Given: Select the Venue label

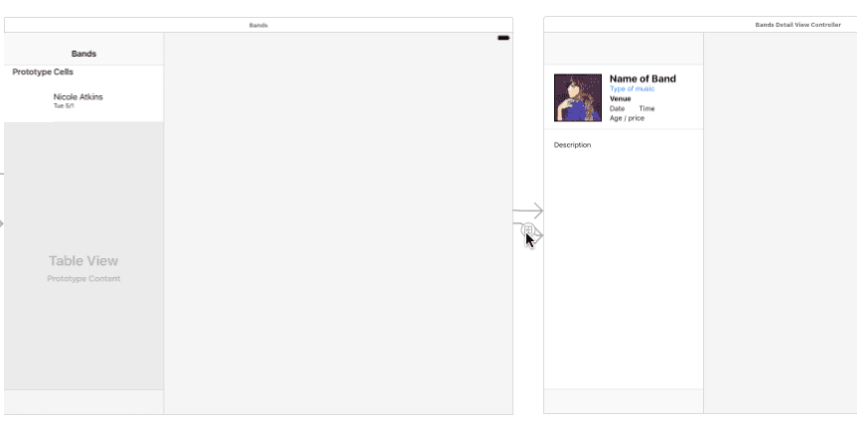Looking at the screenshot, I should tap(621, 99).
